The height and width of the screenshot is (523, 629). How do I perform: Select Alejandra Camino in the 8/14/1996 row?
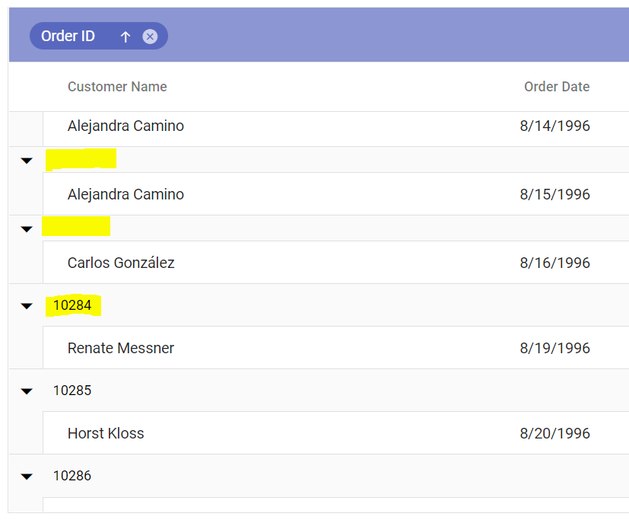click(x=125, y=126)
